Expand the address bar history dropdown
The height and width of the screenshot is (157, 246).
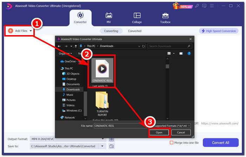click(139, 46)
